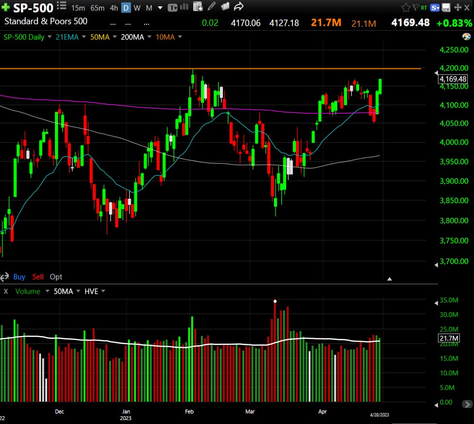Screen dimensions: 474x424
Task: Click the four-arrow move window icon
Action: pos(457,8)
